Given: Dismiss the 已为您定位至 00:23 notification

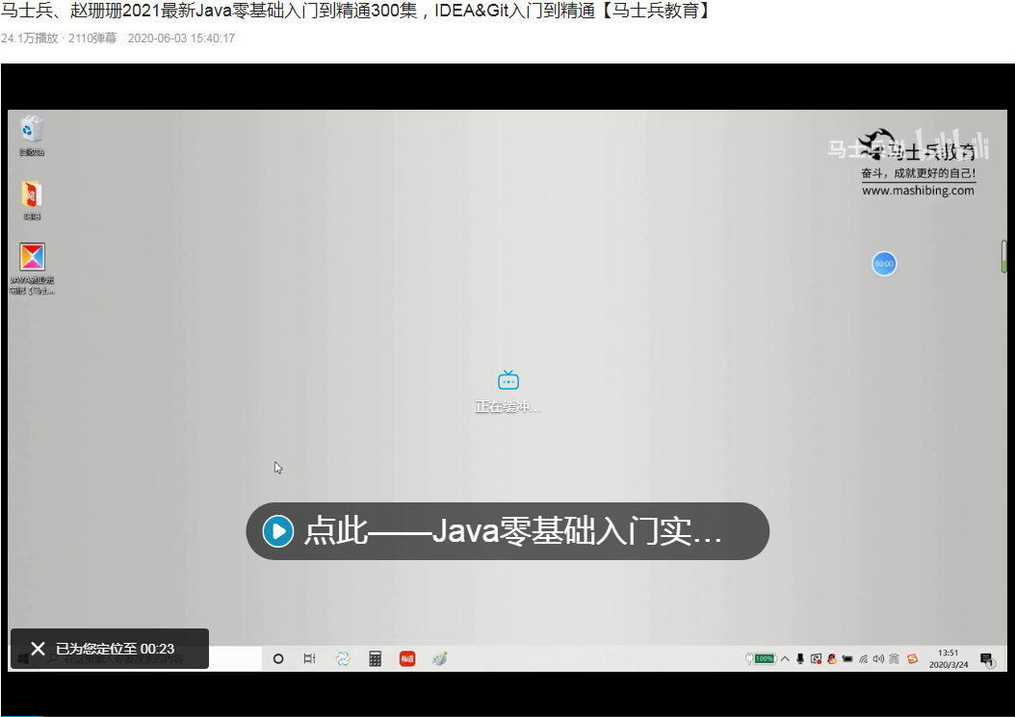Looking at the screenshot, I should click(x=38, y=649).
